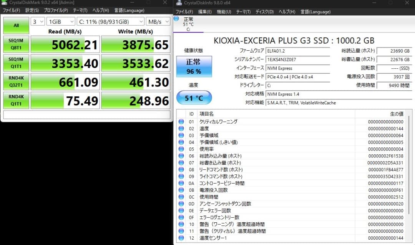Run the RND4K Q32T1 benchmark
The width and height of the screenshot is (415, 245).
16,81
